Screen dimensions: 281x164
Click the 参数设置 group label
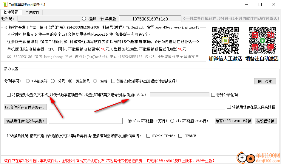click(11, 69)
